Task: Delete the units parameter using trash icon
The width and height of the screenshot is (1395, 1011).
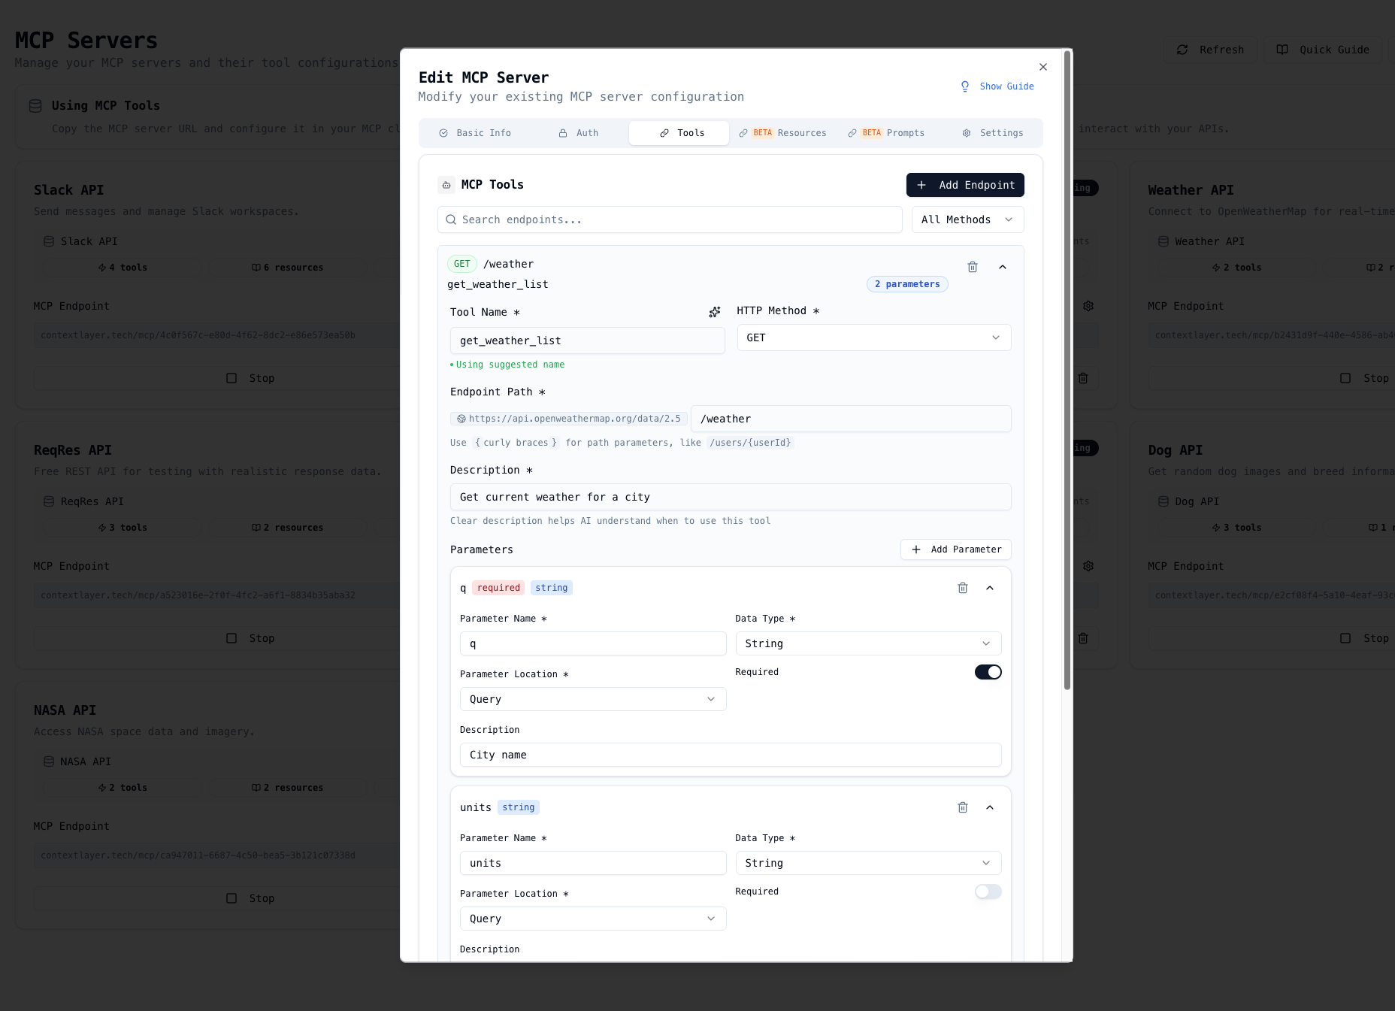Action: tap(962, 807)
